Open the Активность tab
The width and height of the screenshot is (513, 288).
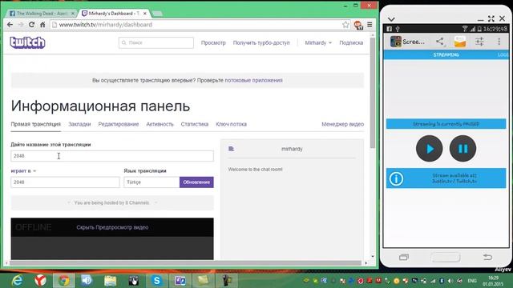coord(160,124)
